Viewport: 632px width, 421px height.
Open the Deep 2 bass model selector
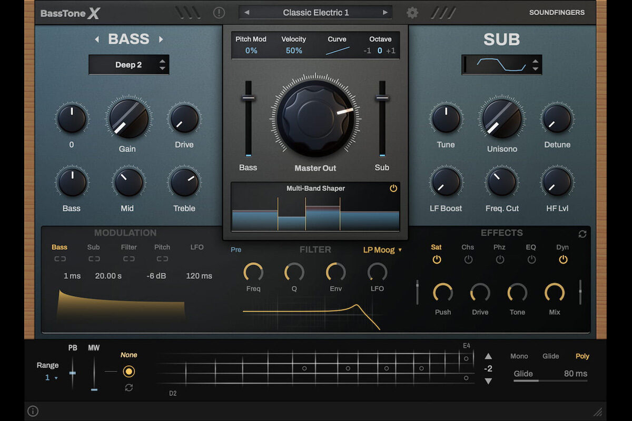coord(129,65)
